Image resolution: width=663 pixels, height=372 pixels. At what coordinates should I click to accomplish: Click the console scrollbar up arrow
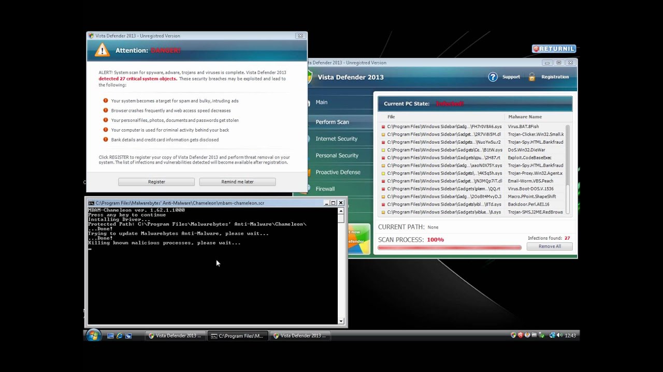coord(341,211)
